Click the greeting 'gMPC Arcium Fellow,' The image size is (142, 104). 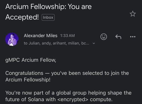[x=31, y=60]
